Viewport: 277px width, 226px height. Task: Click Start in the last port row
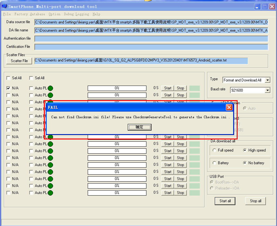[168, 193]
